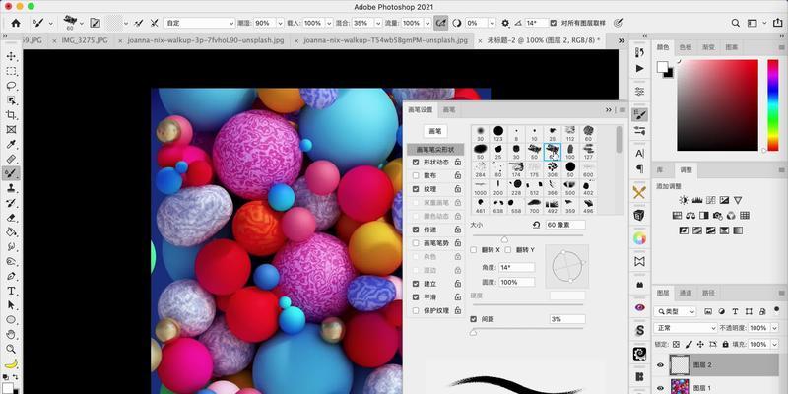Switch to the 路径 tab
This screenshot has height=394, width=788.
pyautogui.click(x=708, y=293)
